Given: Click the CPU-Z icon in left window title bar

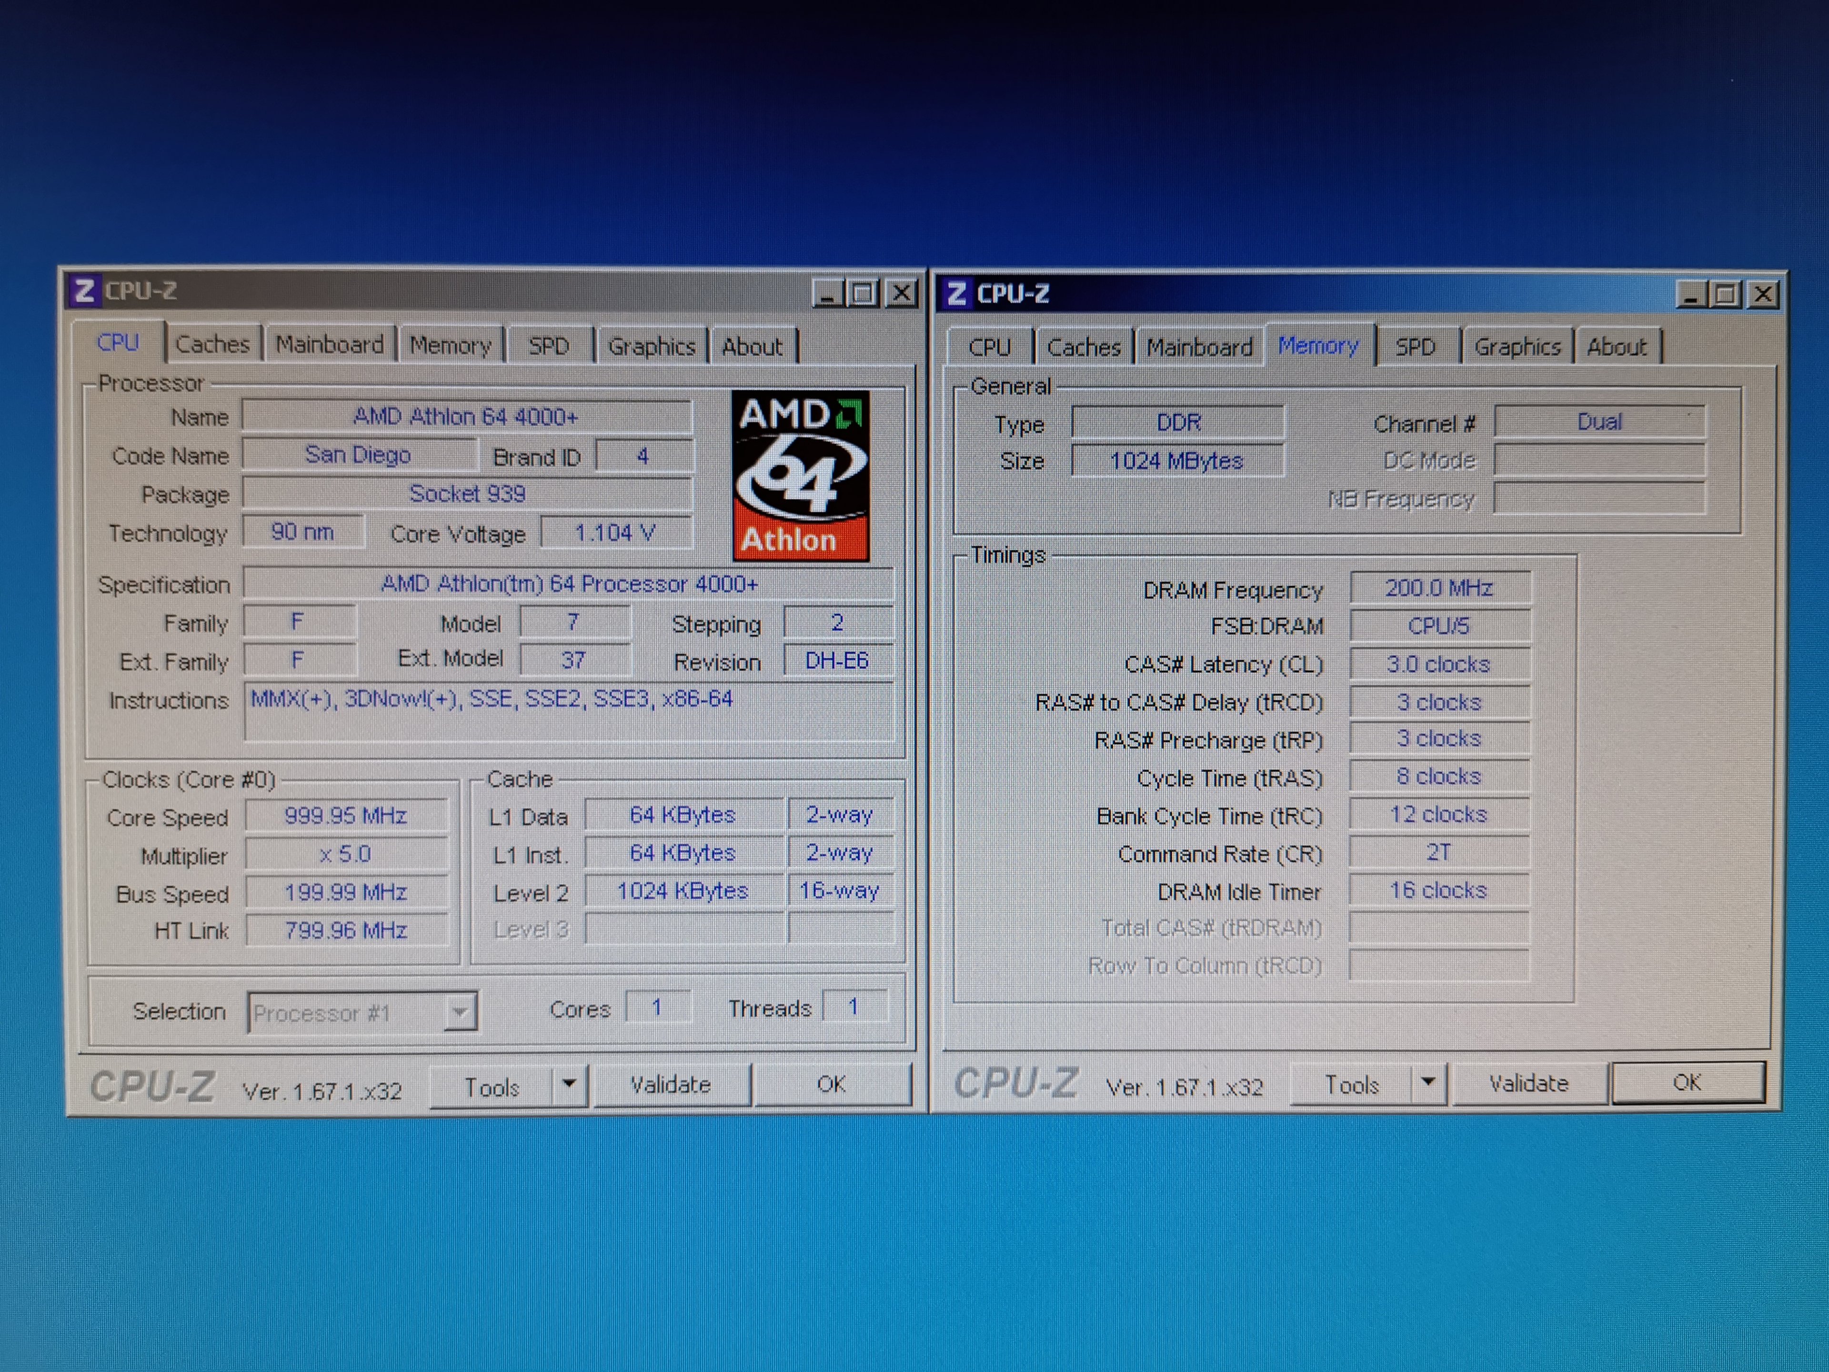Looking at the screenshot, I should [x=83, y=291].
